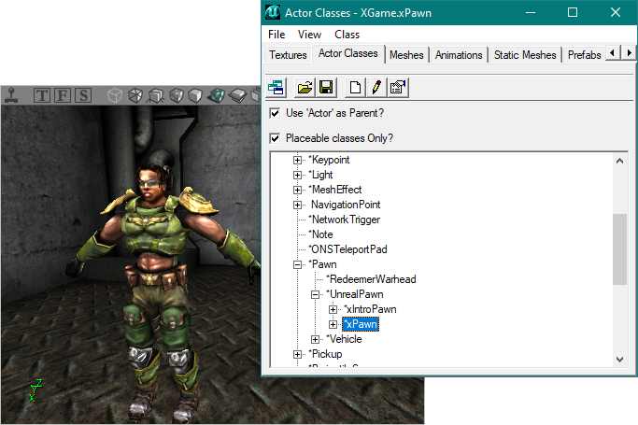
Task: Select the *Keypoint class
Action: pyautogui.click(x=329, y=160)
